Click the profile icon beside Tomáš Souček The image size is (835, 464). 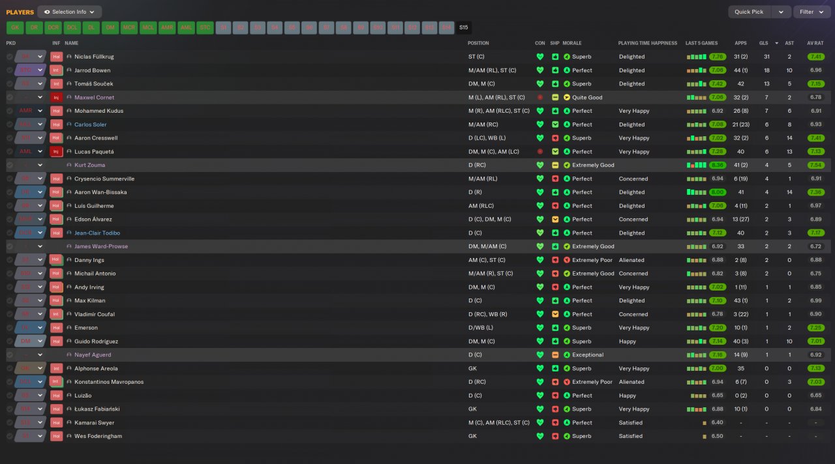69,84
